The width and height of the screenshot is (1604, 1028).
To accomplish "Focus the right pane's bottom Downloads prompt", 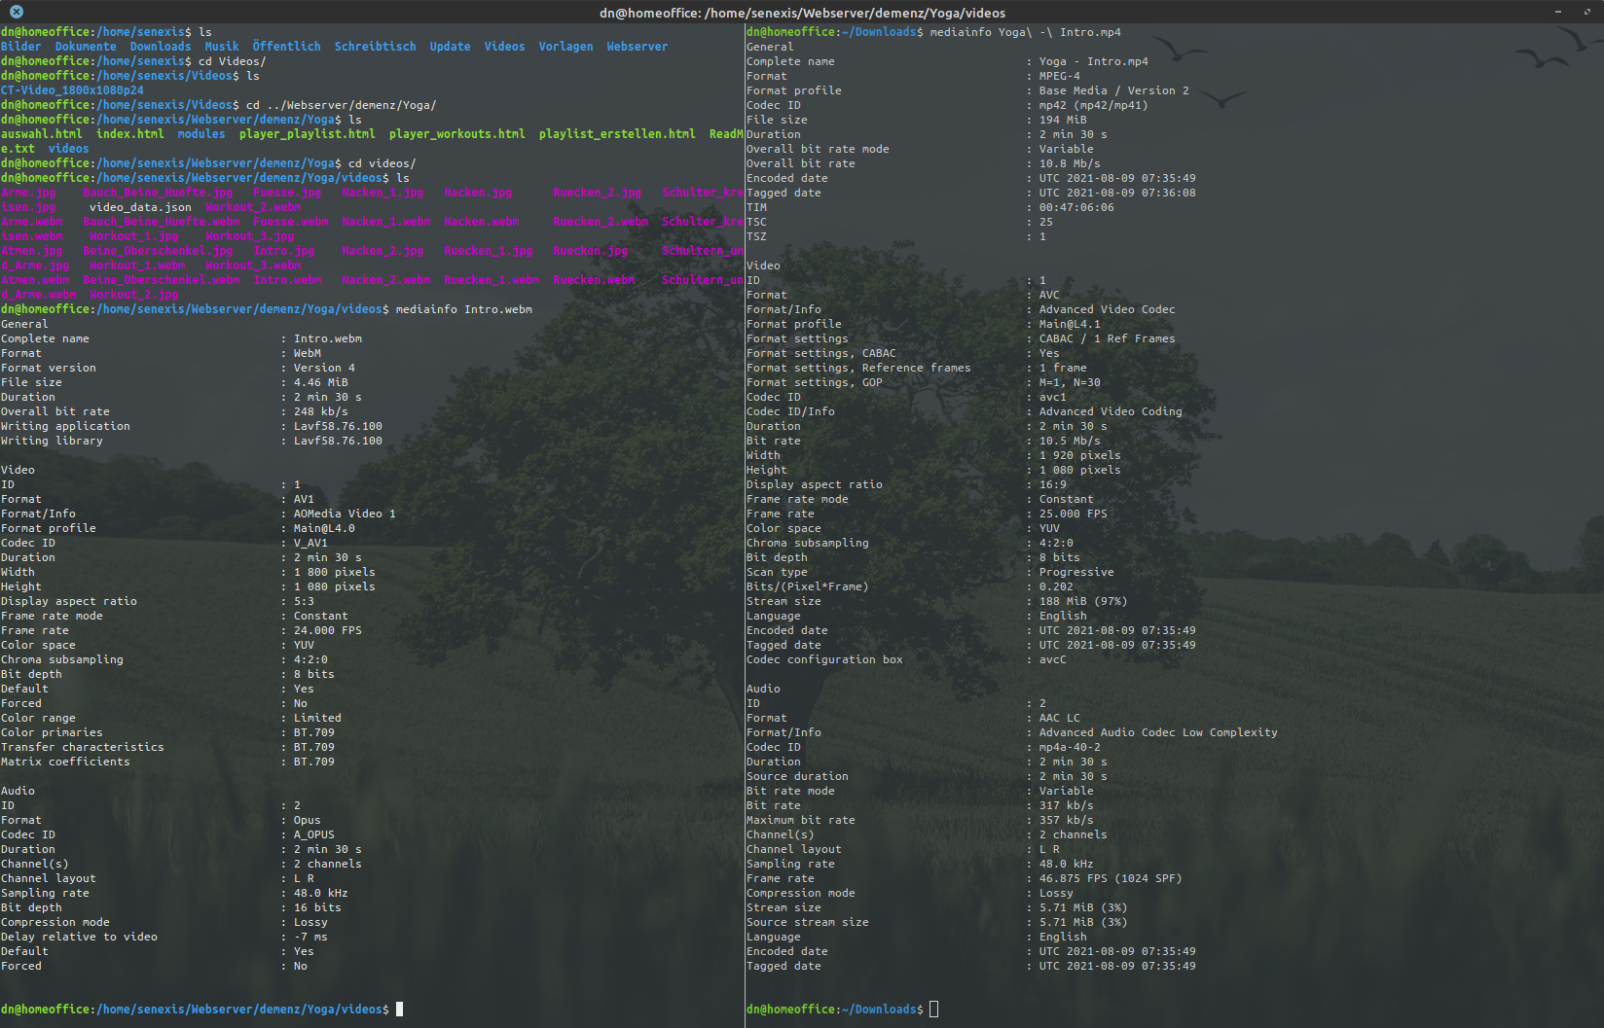I will (x=933, y=1010).
